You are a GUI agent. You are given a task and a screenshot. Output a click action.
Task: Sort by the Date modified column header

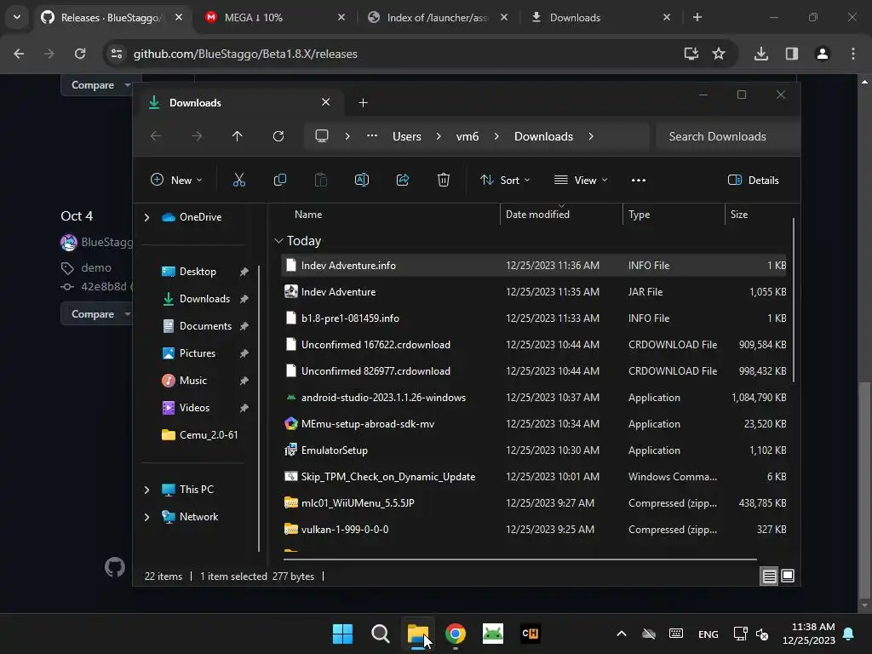(x=561, y=214)
